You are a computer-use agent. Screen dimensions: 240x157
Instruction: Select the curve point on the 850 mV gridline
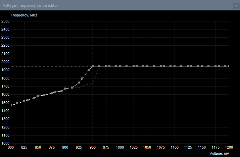pos(38,96)
